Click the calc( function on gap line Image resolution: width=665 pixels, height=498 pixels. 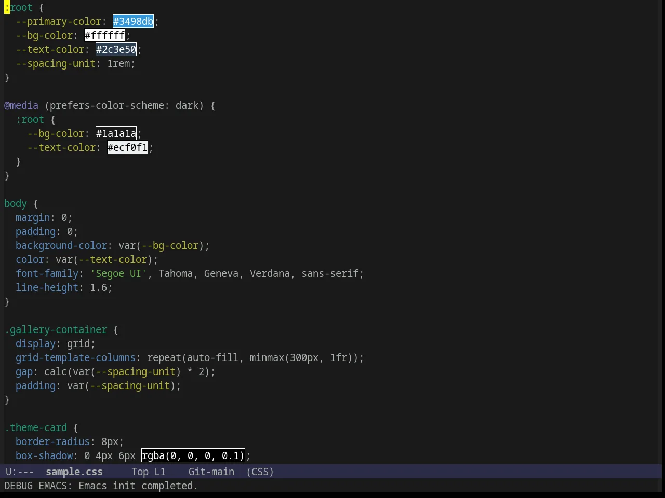pos(58,371)
